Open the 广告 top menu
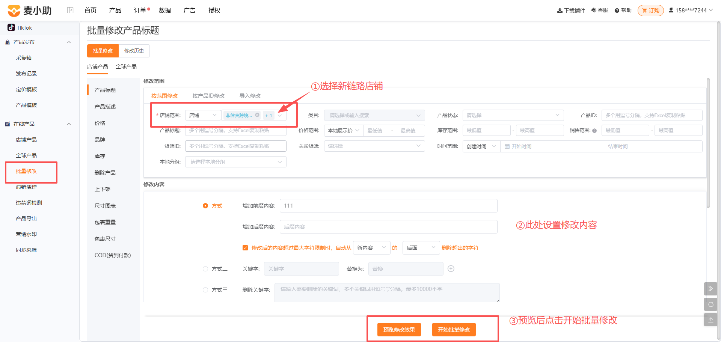The image size is (721, 342). (190, 11)
